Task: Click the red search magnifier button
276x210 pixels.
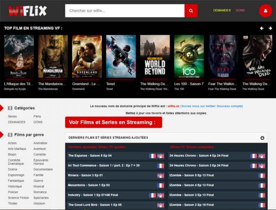Action: point(191,11)
